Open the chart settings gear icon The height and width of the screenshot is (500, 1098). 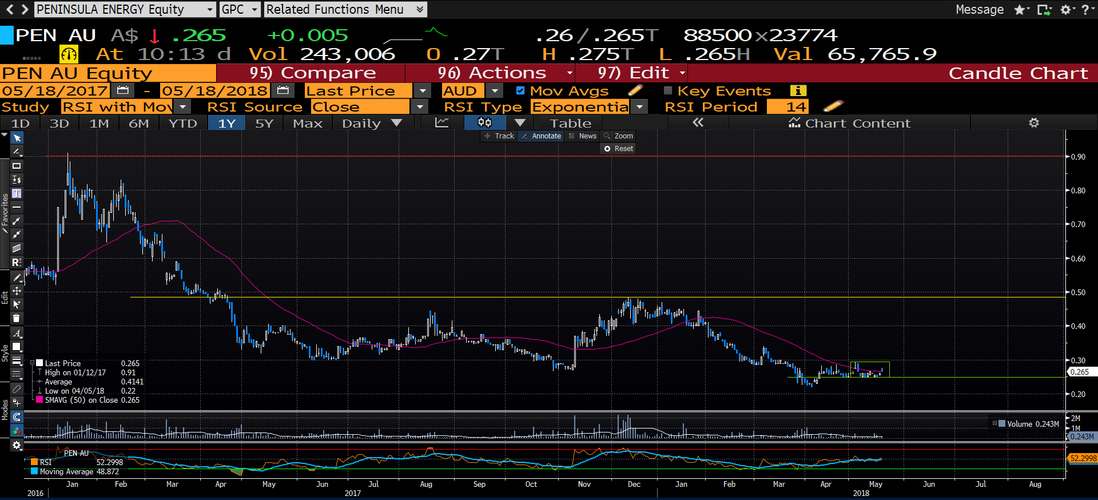(1034, 122)
